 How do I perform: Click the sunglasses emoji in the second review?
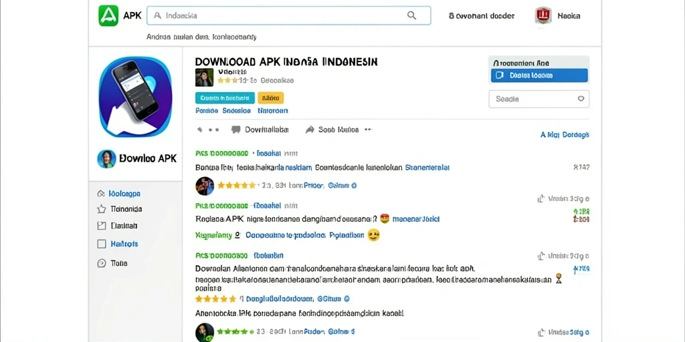(385, 218)
